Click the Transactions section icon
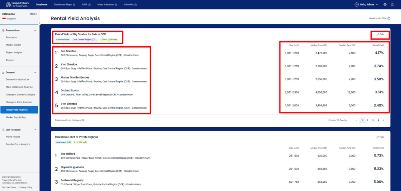The image size is (401, 191). point(3,30)
